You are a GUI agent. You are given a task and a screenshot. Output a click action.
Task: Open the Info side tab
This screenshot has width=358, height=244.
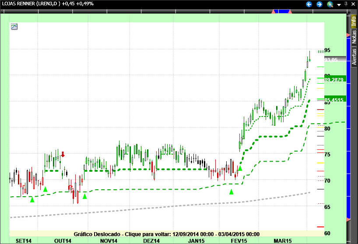(354, 21)
